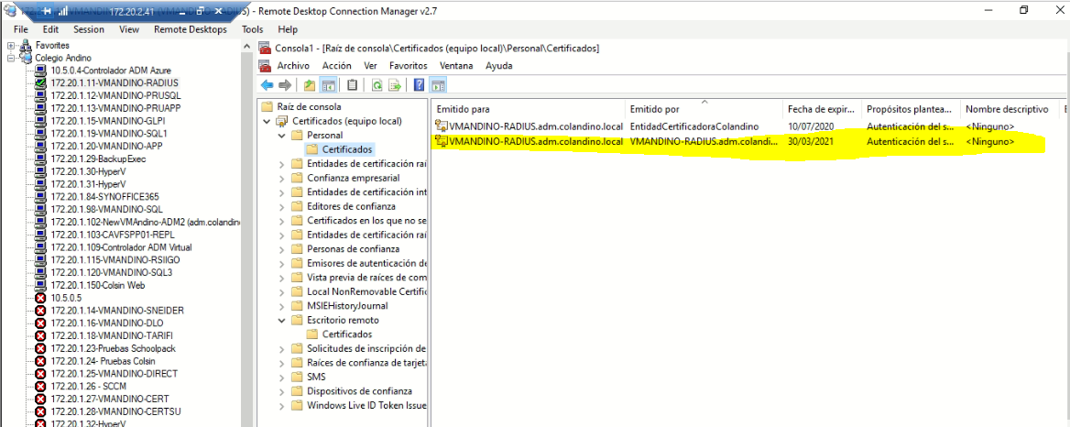This screenshot has width=1070, height=427.
Task: Toggle the action pane toolbar icon
Action: [x=438, y=85]
